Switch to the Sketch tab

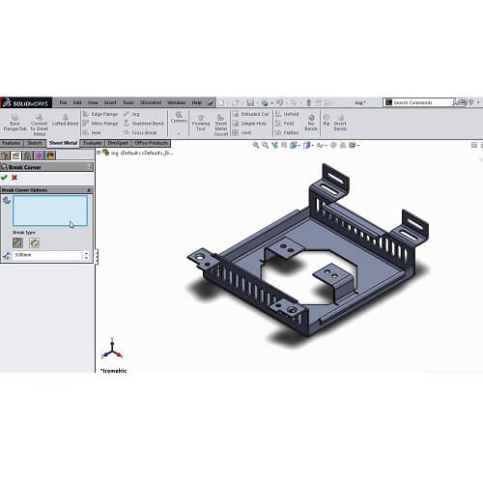tap(35, 143)
